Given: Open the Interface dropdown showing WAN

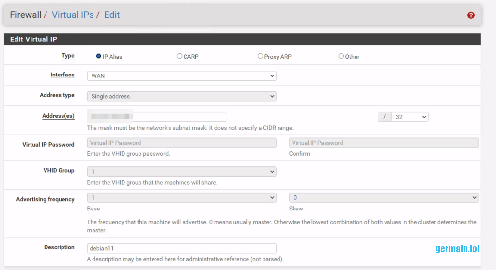Looking at the screenshot, I should point(182,76).
